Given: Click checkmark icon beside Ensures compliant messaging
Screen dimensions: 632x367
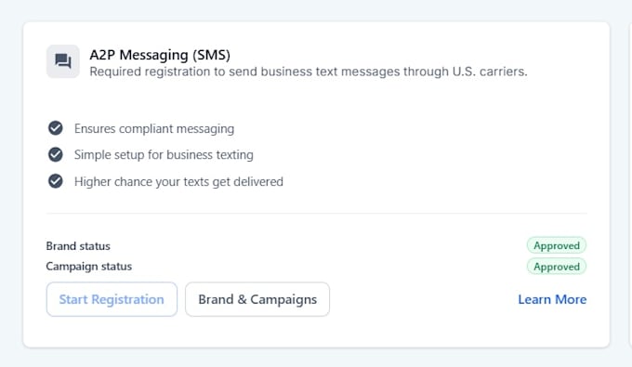Looking at the screenshot, I should tap(56, 128).
